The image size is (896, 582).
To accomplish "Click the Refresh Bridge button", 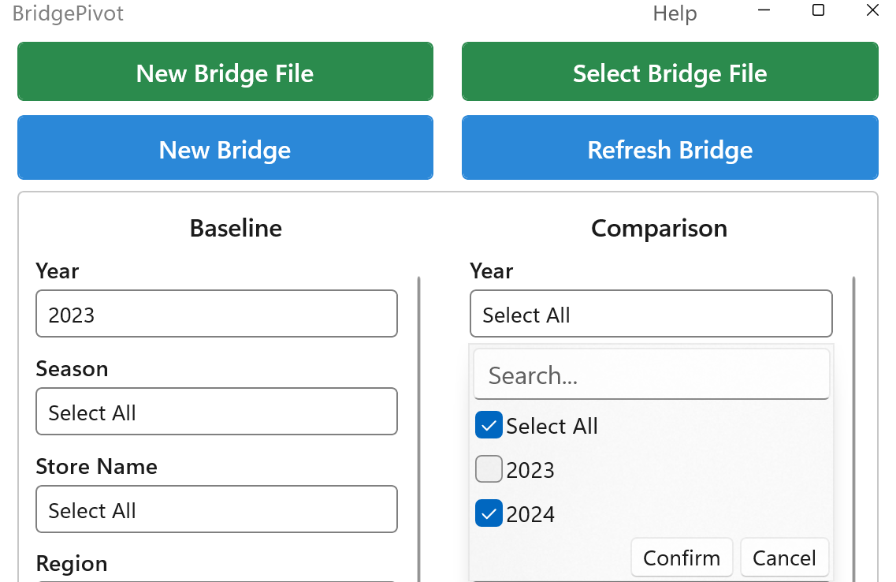I will pos(670,147).
